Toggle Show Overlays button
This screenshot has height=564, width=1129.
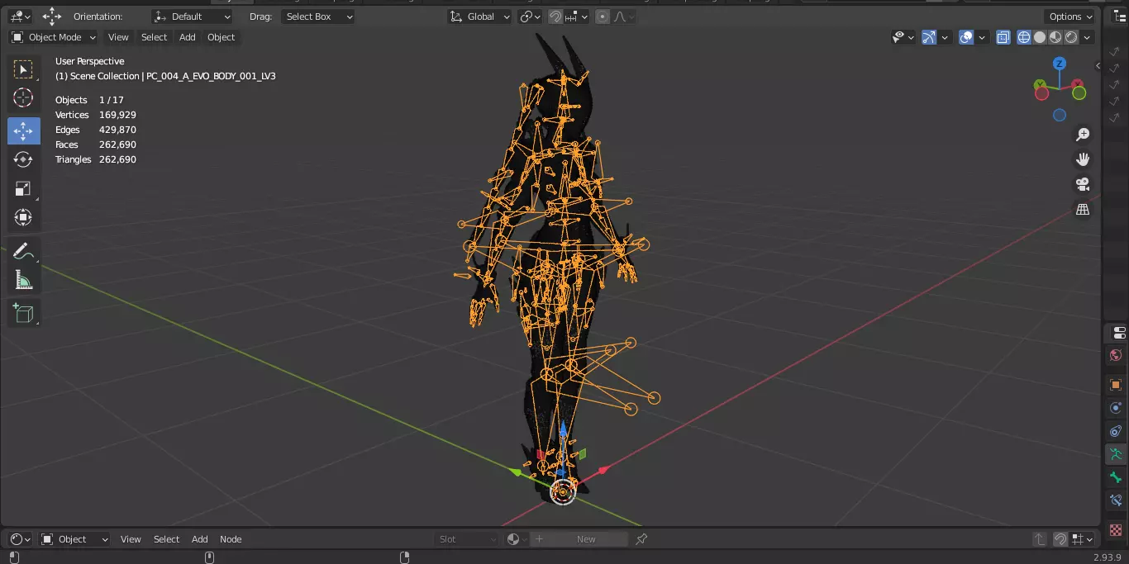(966, 37)
